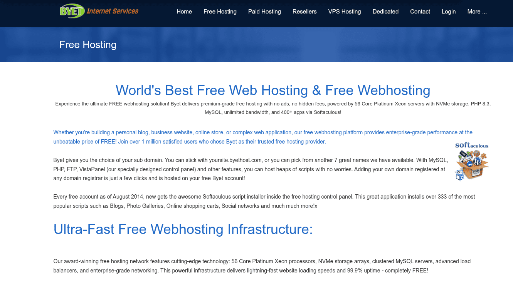Click the Ultra-Fast Free Webhosting Infrastructure heading

(x=183, y=229)
